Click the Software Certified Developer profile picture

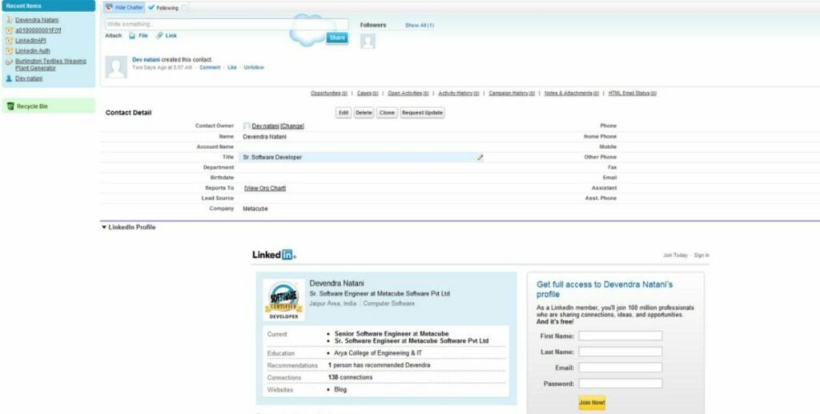point(284,300)
